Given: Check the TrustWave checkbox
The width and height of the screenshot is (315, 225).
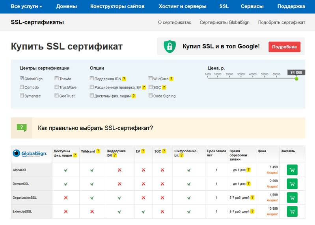Looking at the screenshot, I should (56, 87).
